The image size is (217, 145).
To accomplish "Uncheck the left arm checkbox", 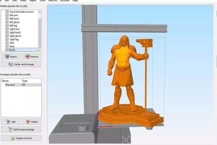I will click(7, 15).
